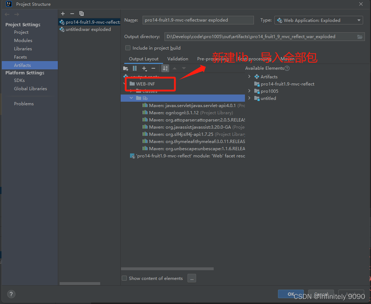Select Maven thymeleaf:3.0.11 library

(x=193, y=141)
